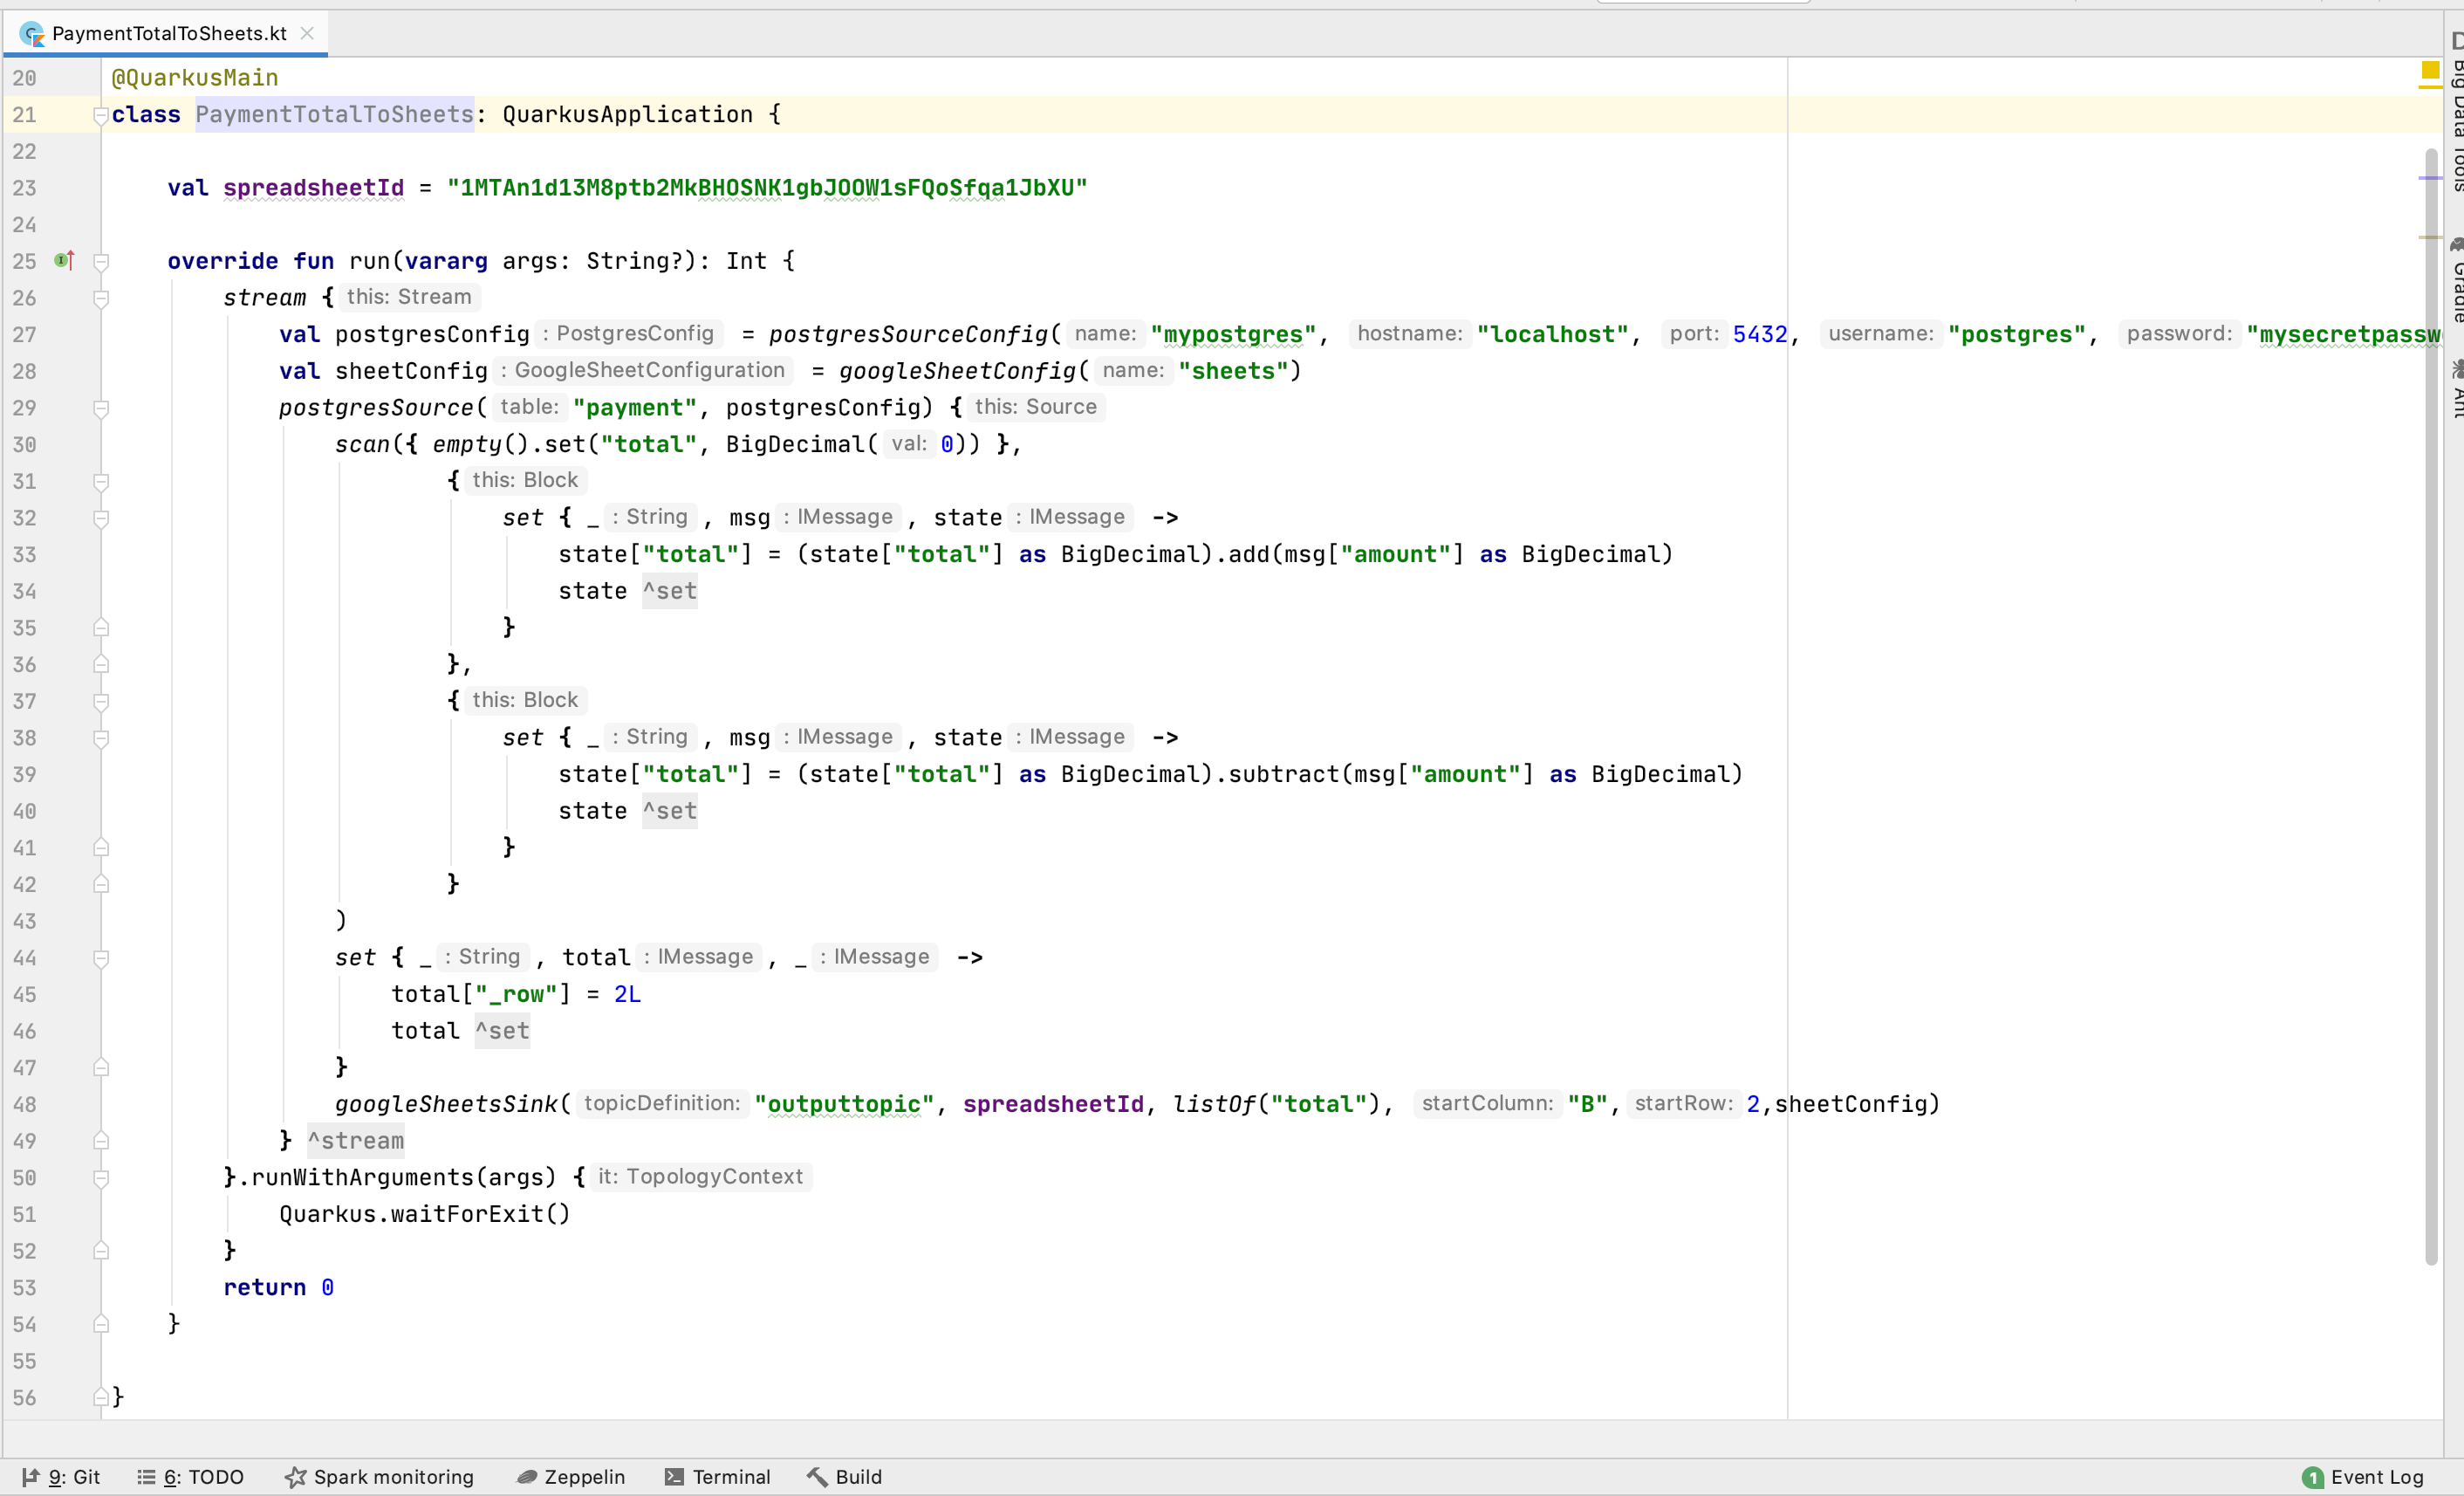Fold the stream block at line 26

click(x=100, y=298)
